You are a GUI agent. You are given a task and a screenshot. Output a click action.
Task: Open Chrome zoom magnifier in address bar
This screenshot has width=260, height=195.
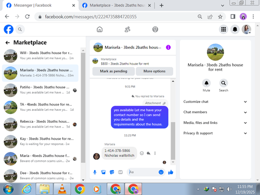[200, 17]
